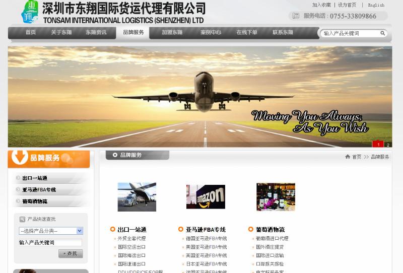403x273 pixels.
Task: Click the Tonsam company logo
Action: coord(30,12)
